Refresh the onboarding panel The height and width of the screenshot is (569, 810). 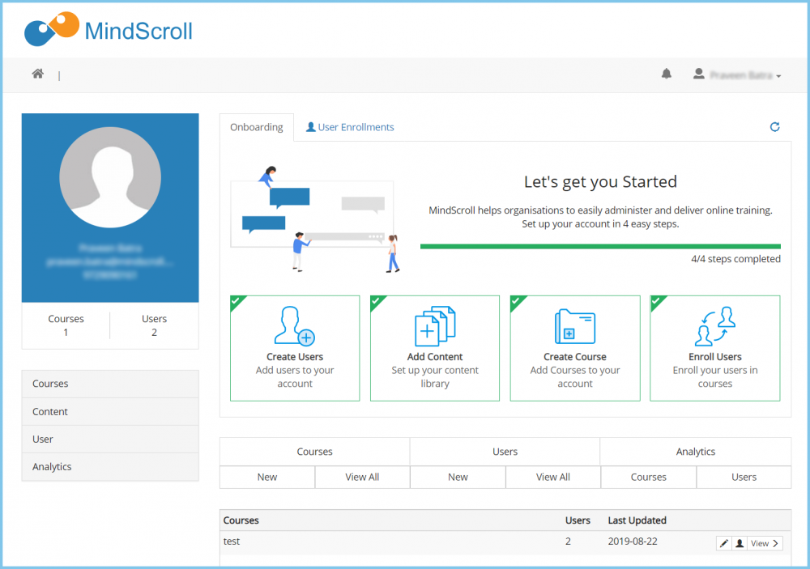click(x=774, y=127)
